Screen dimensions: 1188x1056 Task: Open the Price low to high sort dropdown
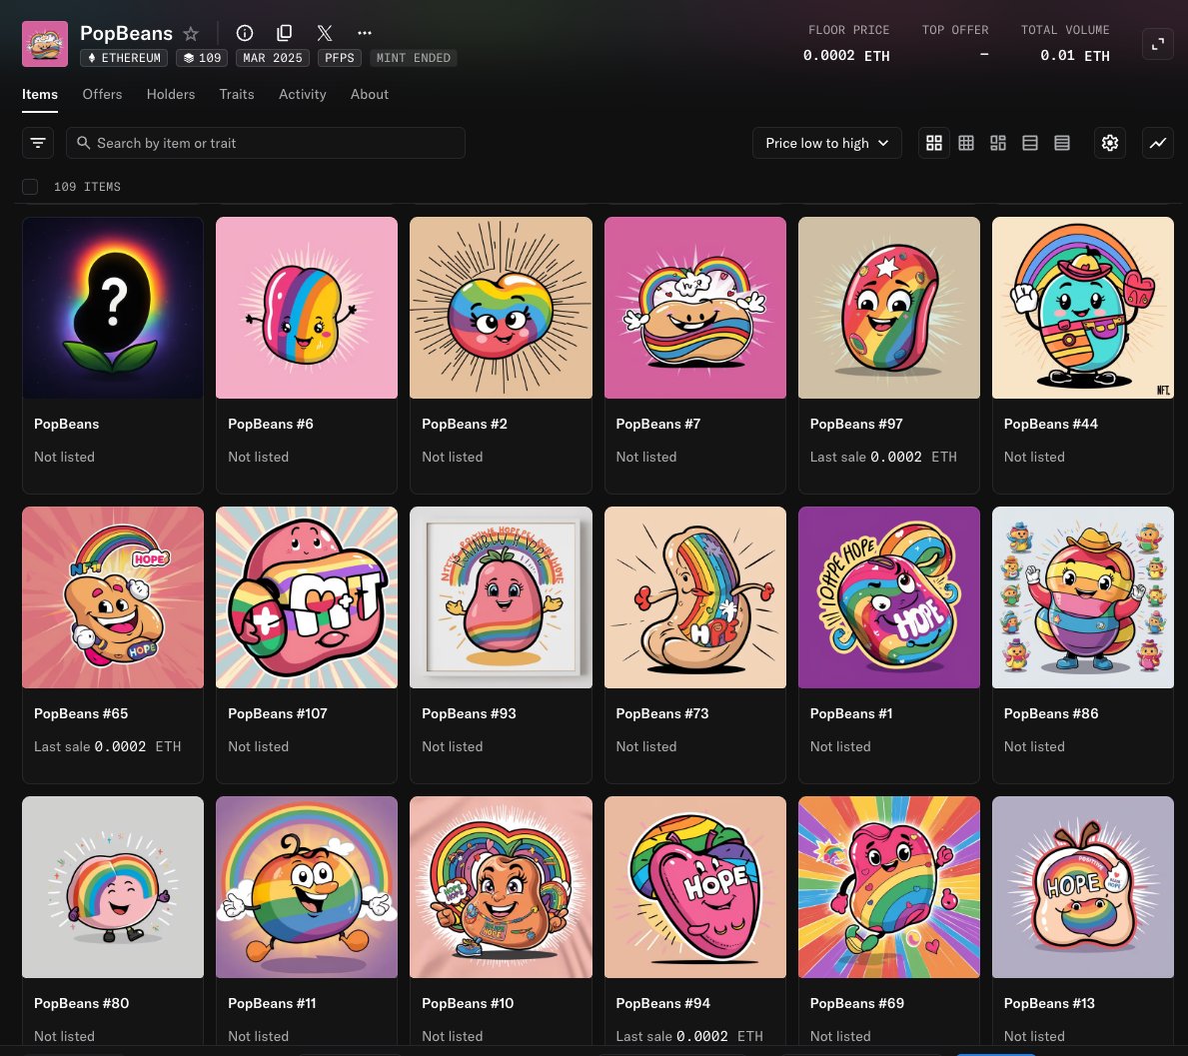(x=826, y=143)
